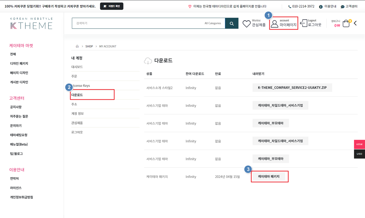This screenshot has width=365, height=218.
Task: Click the 고객센터 sidebar heading
Action: click(17, 98)
